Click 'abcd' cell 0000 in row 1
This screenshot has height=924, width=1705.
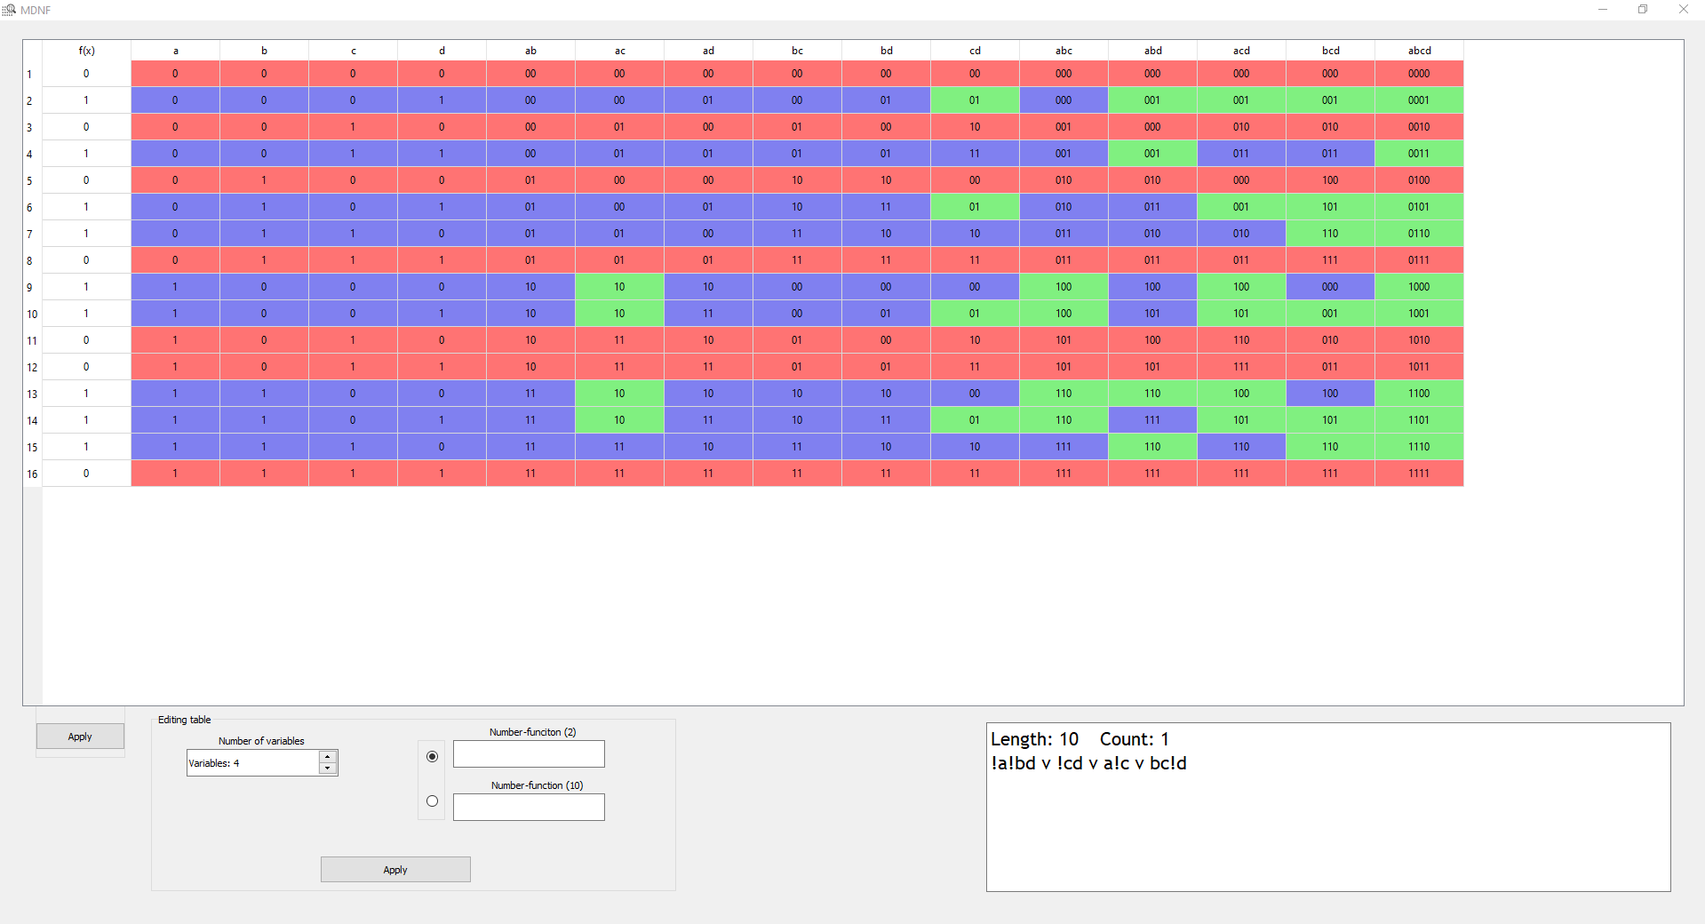coord(1419,74)
